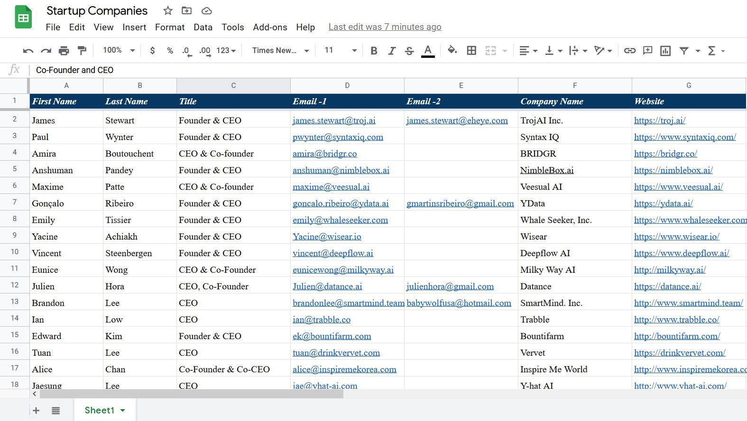Select the cell containing Steenbergen

pyautogui.click(x=140, y=253)
